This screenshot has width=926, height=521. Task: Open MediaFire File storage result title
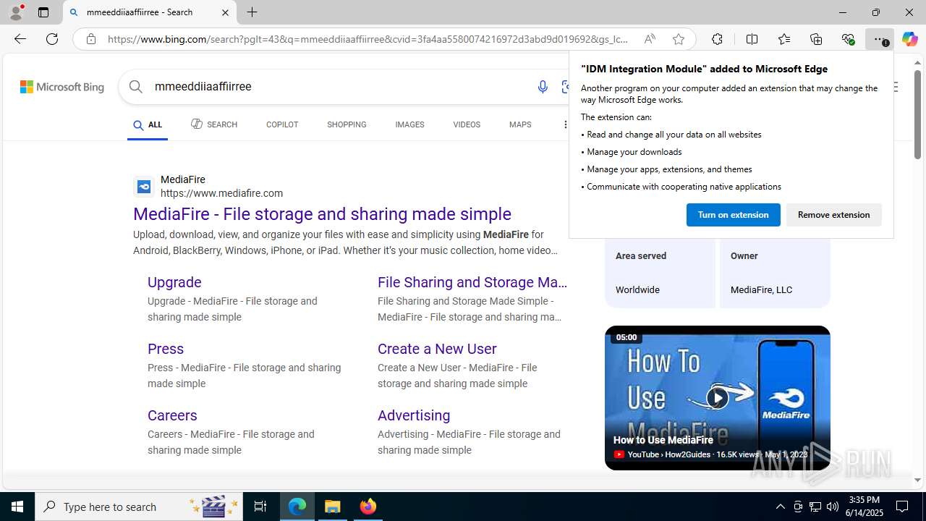pyautogui.click(x=322, y=214)
